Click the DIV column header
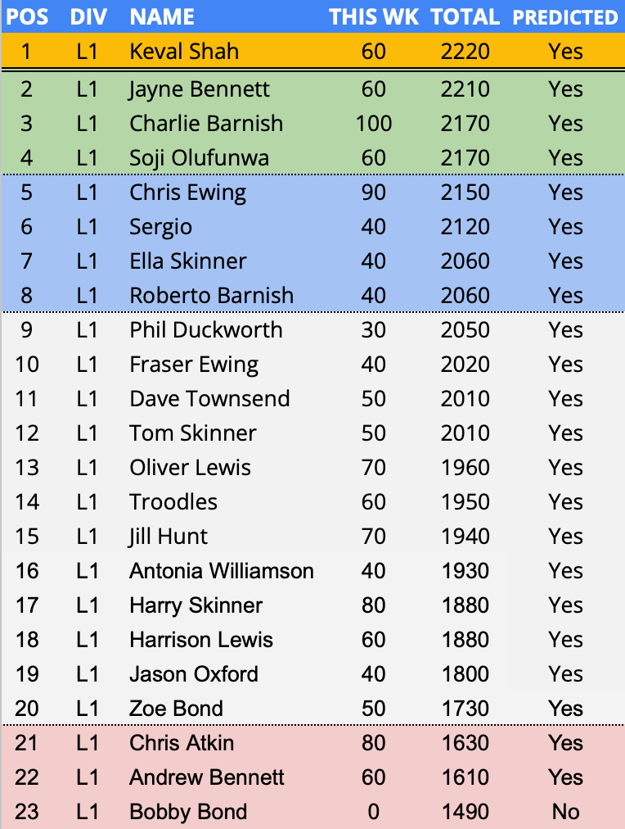The width and height of the screenshot is (625, 829). 88,16
